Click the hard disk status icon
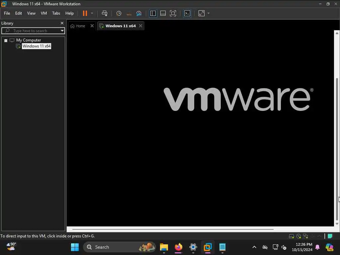The image size is (340, 255). [x=291, y=236]
